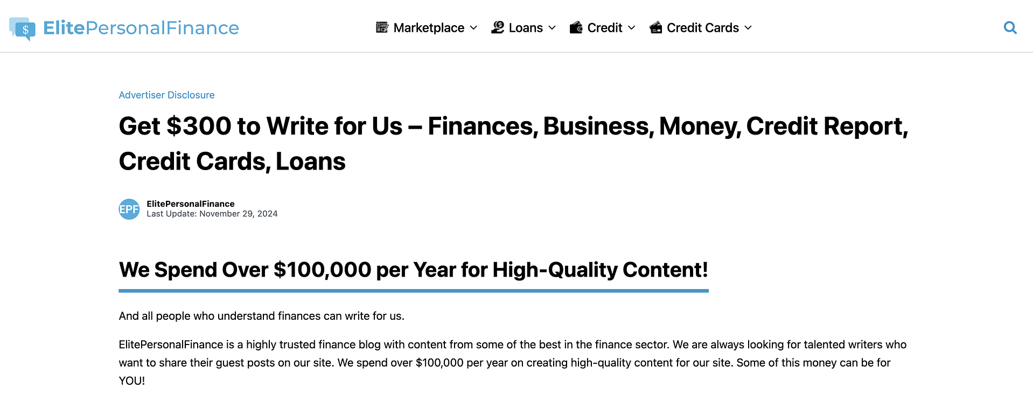Click the money bag icon next to Loans
This screenshot has height=408, width=1033.
pos(498,27)
